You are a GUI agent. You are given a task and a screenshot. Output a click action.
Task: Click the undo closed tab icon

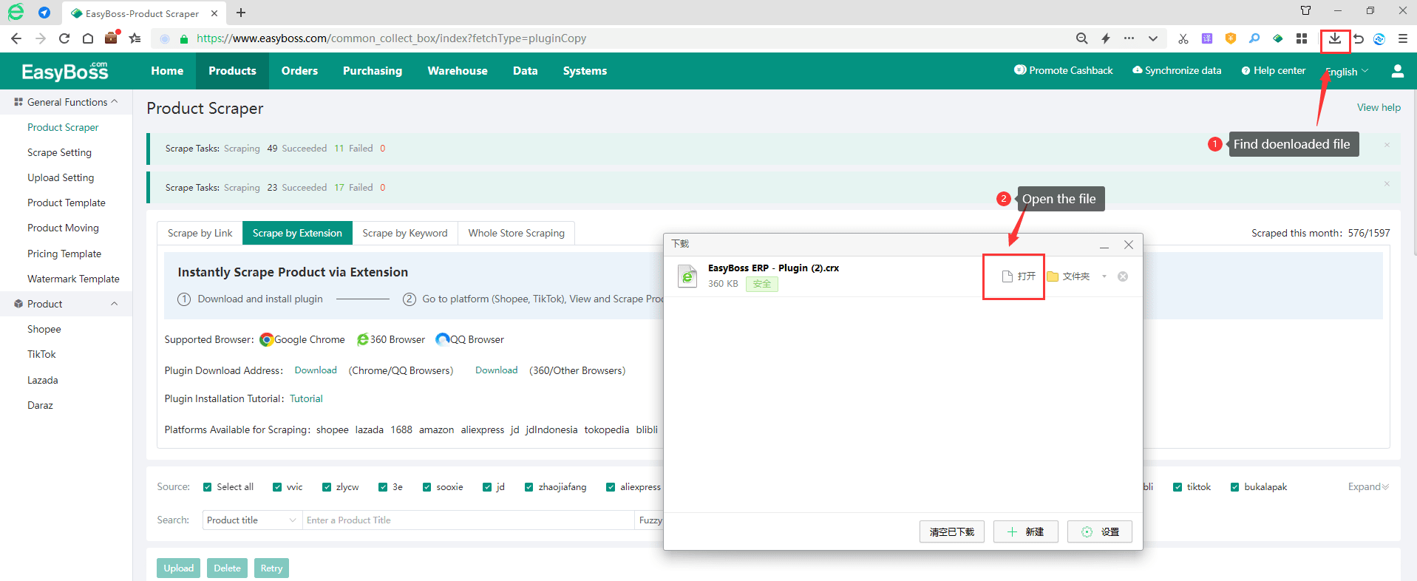point(1359,38)
